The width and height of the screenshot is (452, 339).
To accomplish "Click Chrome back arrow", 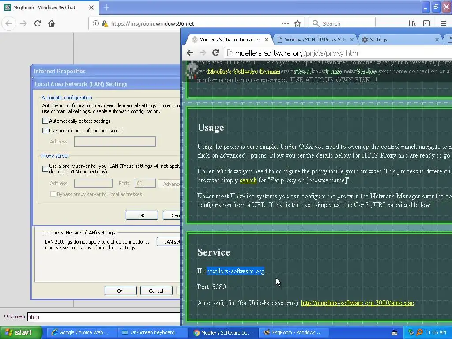I will point(190,53).
